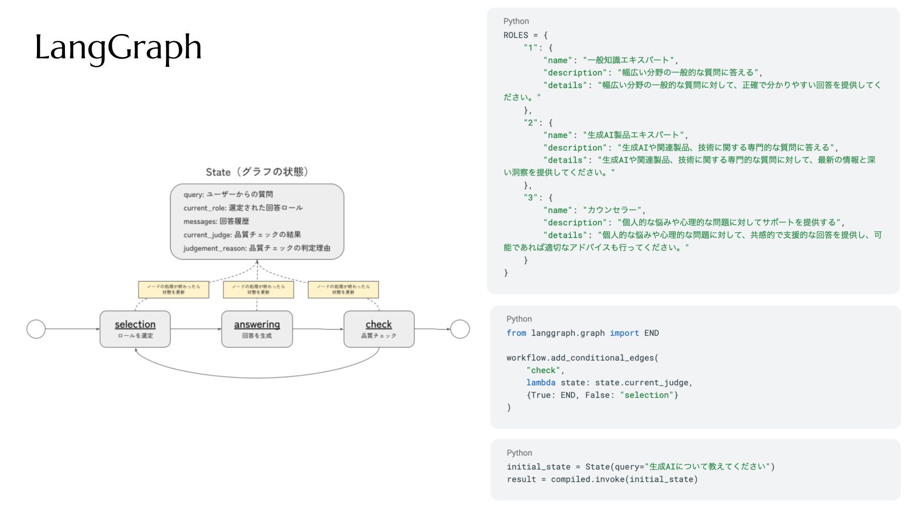The height and width of the screenshot is (512, 910).
Task: Click details line ending 最新の情報と深
Action: coord(710,160)
